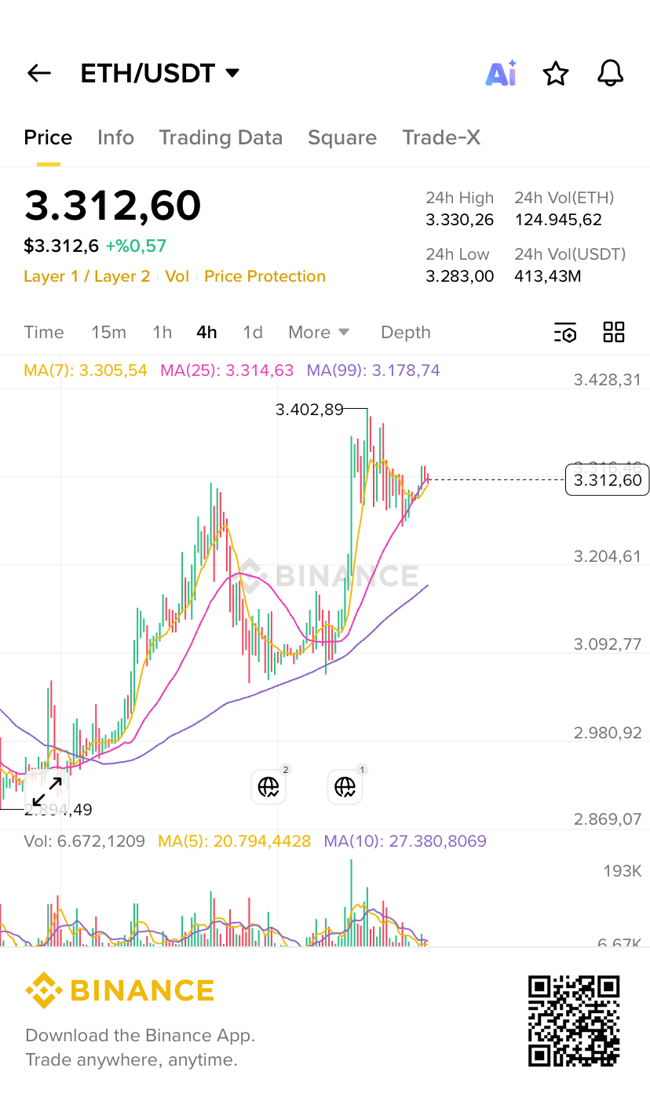This screenshot has height=1097, width=650.
Task: Open the four-square chart layout icon
Action: click(614, 332)
